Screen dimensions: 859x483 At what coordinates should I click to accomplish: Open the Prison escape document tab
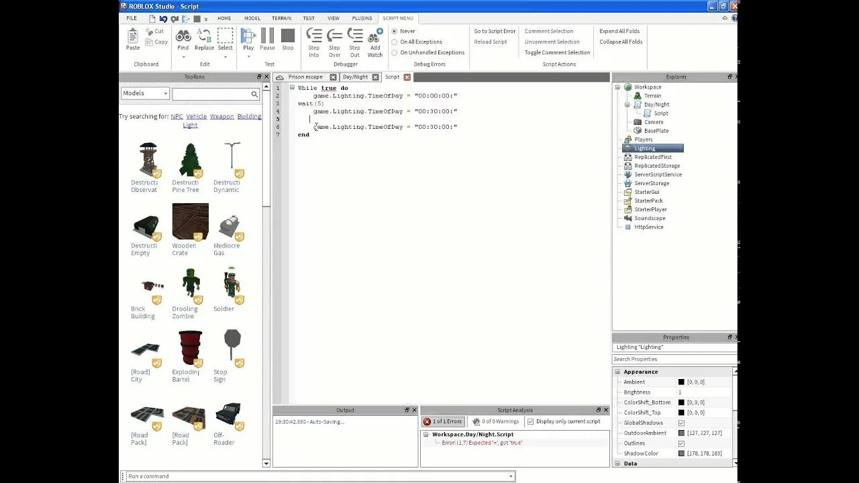pos(305,77)
